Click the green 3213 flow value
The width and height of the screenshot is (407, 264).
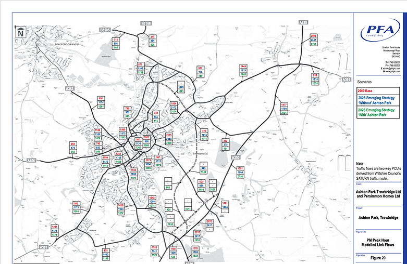188,209
